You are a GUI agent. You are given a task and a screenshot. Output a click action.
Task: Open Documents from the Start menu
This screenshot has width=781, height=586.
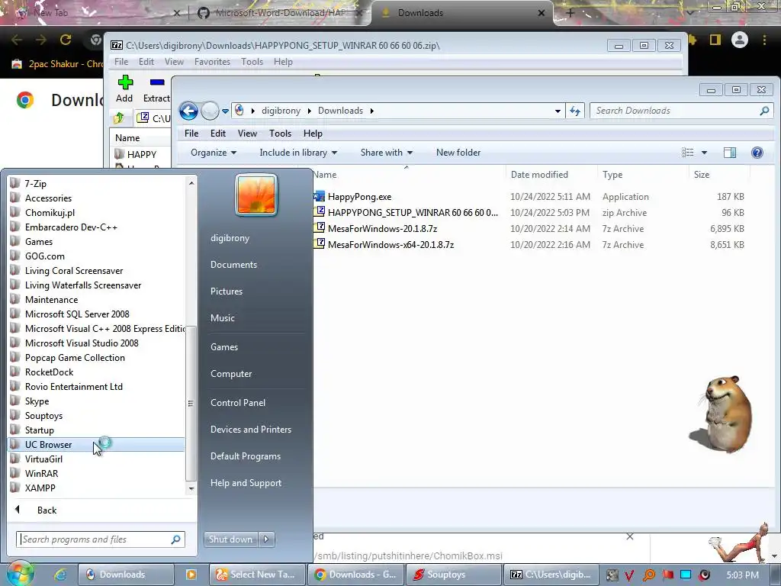coord(233,265)
